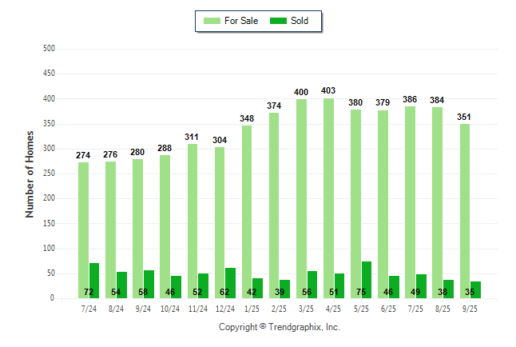
Task: Click the Sold bar for 7/24
Action: (94, 281)
